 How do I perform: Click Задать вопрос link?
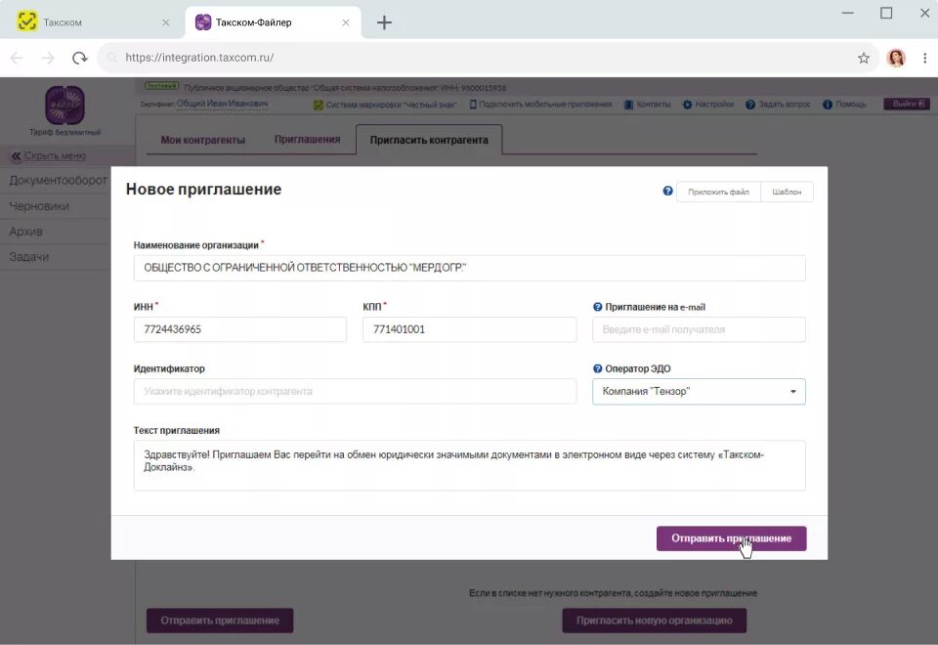[x=778, y=105]
